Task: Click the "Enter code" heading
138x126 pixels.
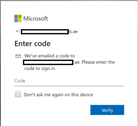Action: point(32,44)
